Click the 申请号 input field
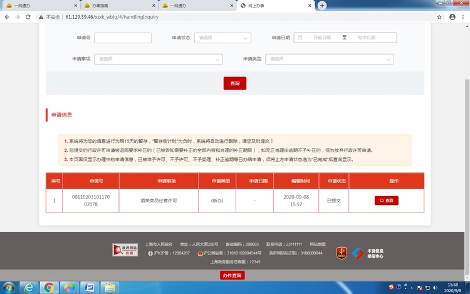Image resolution: width=470 pixels, height=294 pixels. (123, 38)
